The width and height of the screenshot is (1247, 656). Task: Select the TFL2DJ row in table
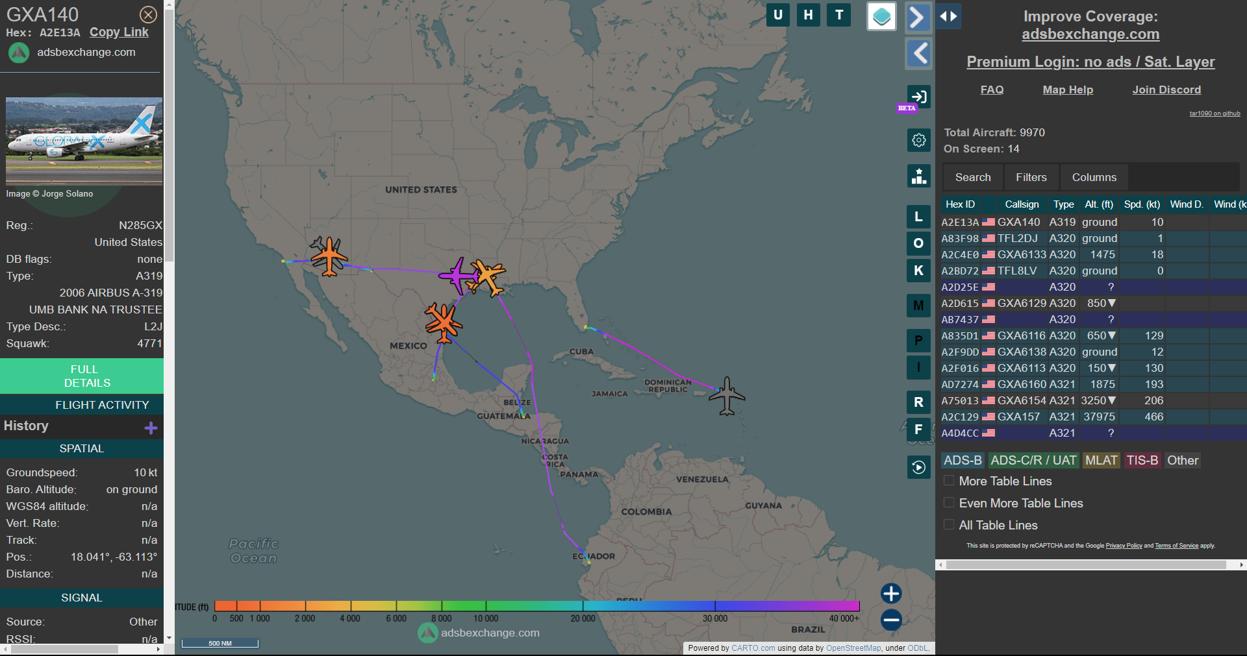point(1094,238)
